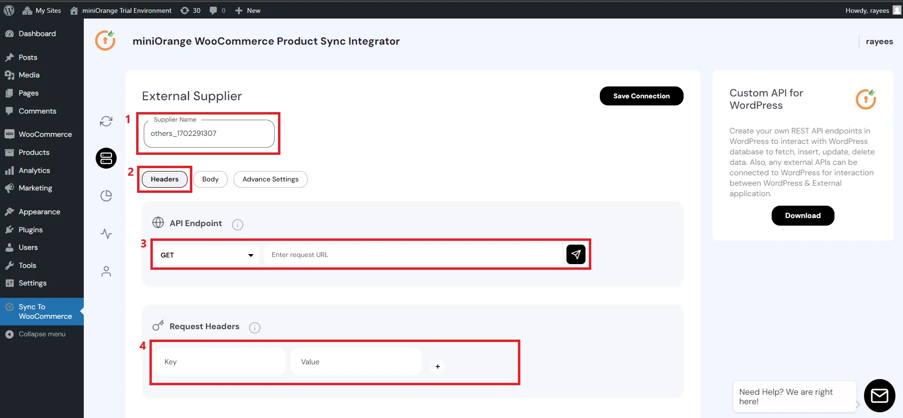Viewport: 903px width, 418px height.
Task: Switch to the Advance Settings tab
Action: (x=270, y=179)
